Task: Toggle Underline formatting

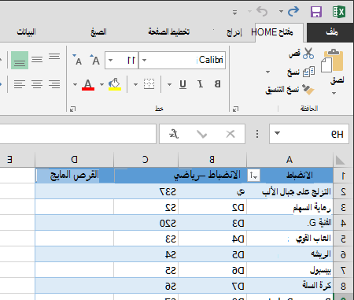Action: pyautogui.click(x=183, y=84)
